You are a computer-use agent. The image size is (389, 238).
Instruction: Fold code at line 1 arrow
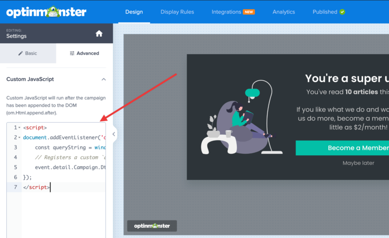point(19,128)
